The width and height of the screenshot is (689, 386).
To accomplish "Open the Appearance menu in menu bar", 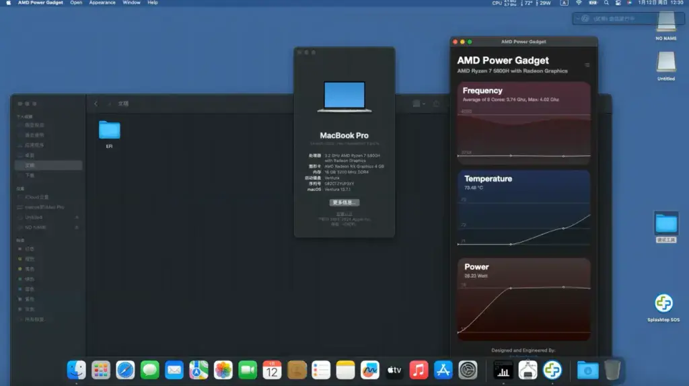I will (x=102, y=3).
